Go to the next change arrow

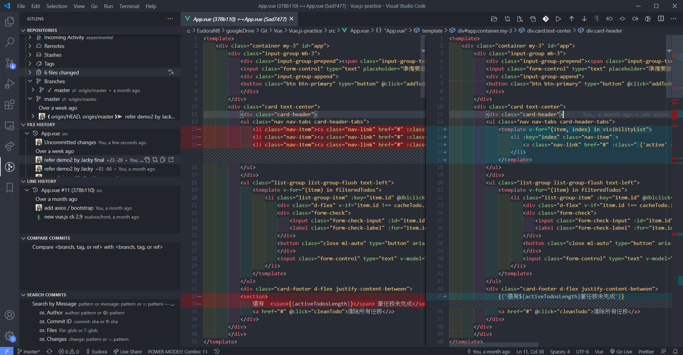click(584, 19)
